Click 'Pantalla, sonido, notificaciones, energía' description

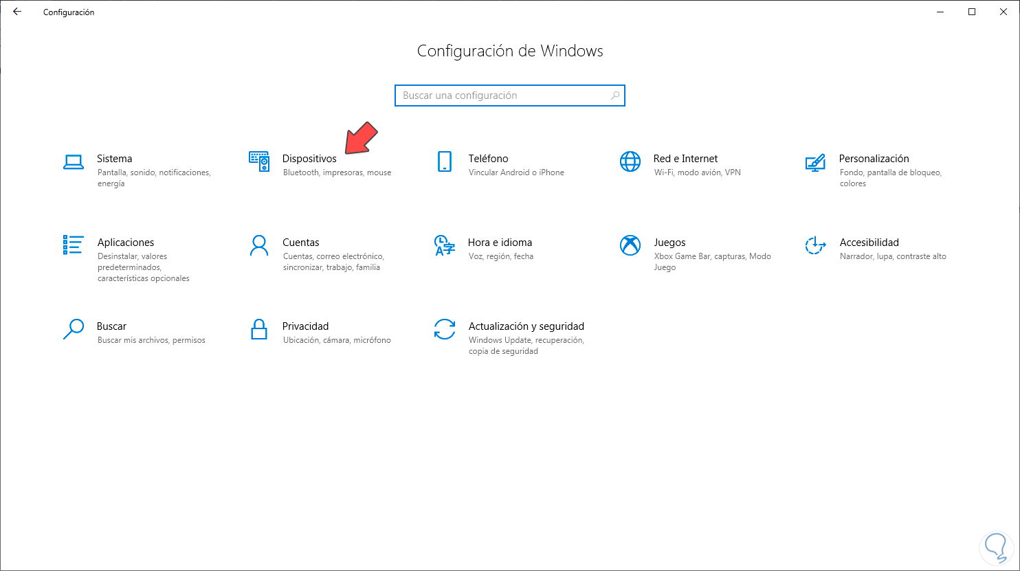(x=154, y=178)
